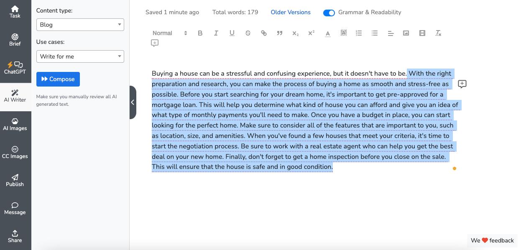521x250 pixels.
Task: Collapse the AI Writer side panel
Action: 133,102
